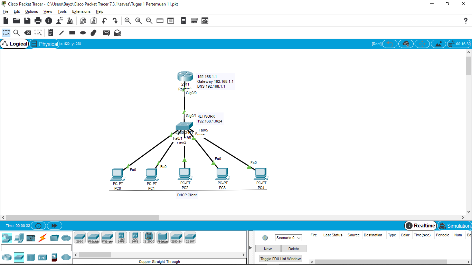Viewport: 472px width, 265px height.
Task: Activate the Select tool
Action: tap(6, 33)
